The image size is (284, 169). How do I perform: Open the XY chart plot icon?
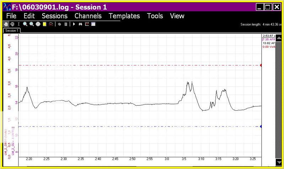(87, 24)
